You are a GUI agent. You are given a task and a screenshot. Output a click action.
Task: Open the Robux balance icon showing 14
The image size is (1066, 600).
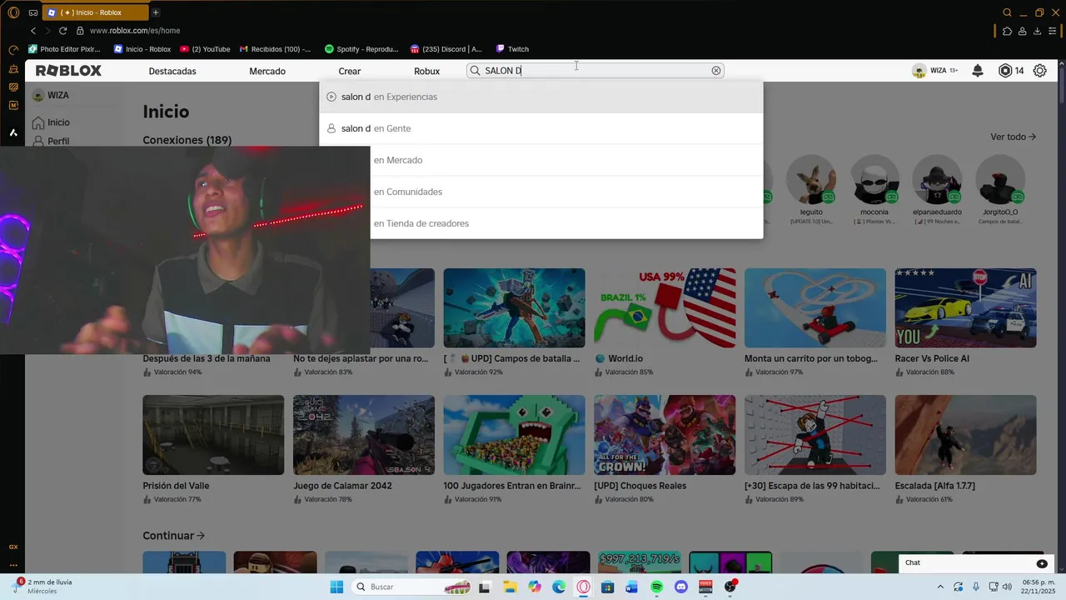pyautogui.click(x=1005, y=71)
